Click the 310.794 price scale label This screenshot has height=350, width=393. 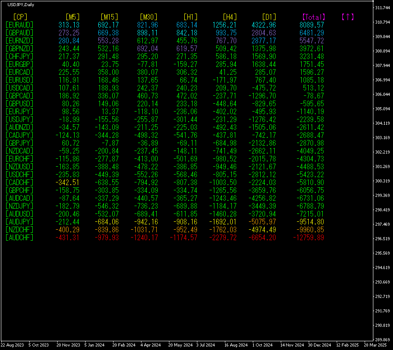383,22
